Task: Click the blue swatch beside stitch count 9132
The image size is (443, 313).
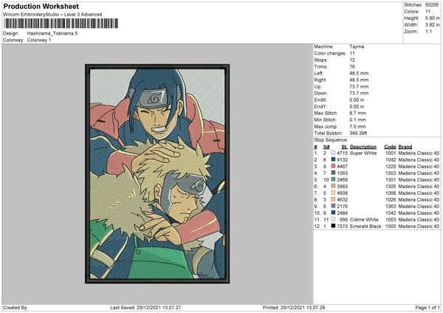Action: (333, 159)
